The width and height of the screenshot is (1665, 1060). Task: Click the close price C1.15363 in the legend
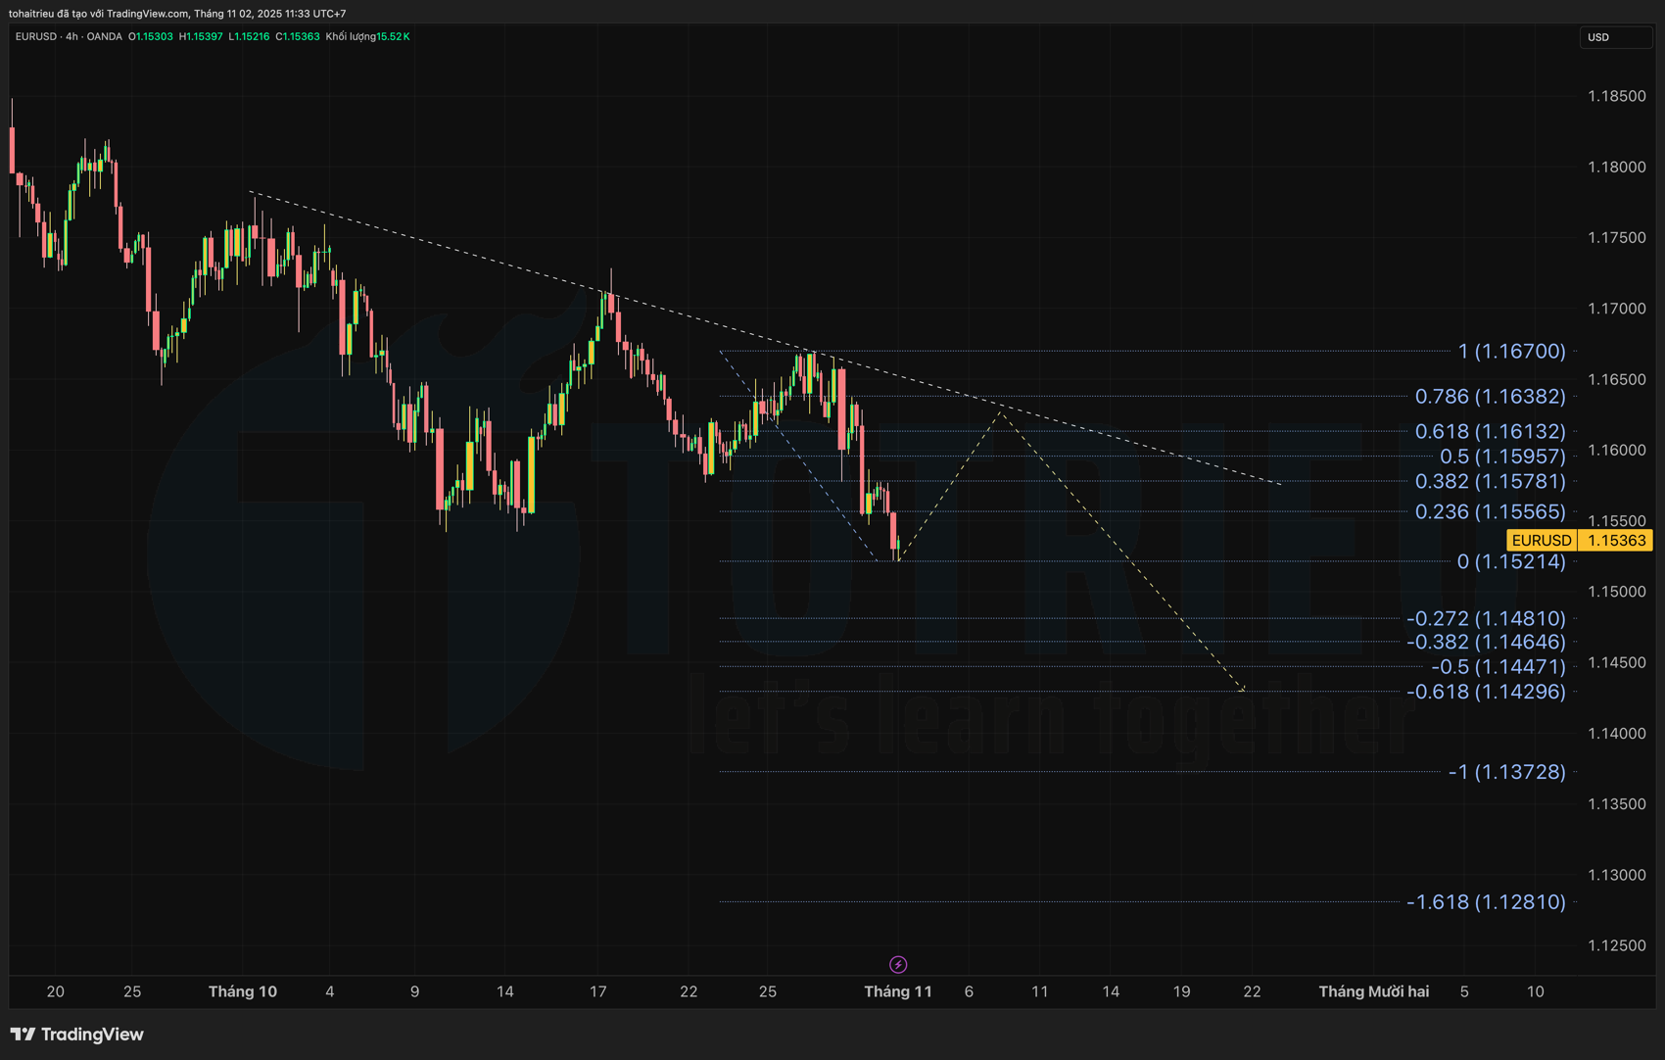pyautogui.click(x=300, y=36)
